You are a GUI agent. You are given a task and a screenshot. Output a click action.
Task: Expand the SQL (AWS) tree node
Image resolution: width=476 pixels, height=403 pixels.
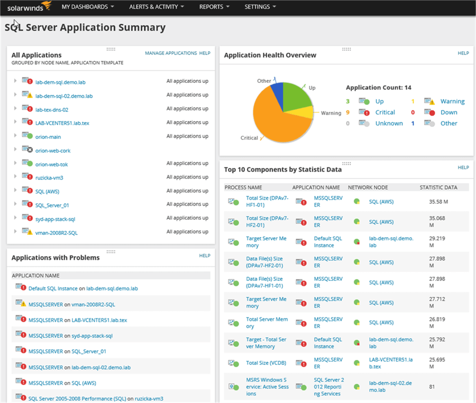click(x=15, y=190)
